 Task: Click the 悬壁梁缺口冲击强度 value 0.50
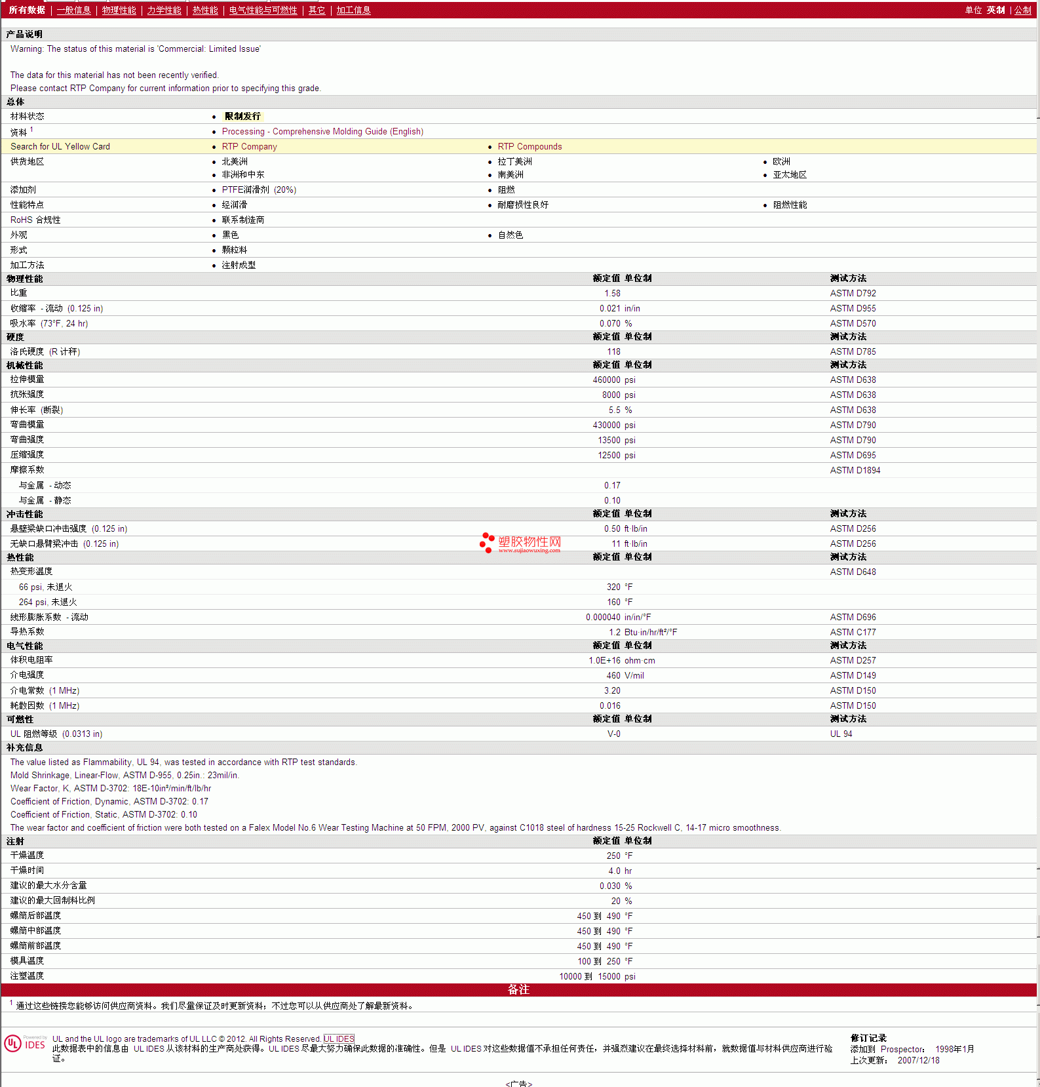[x=612, y=528]
